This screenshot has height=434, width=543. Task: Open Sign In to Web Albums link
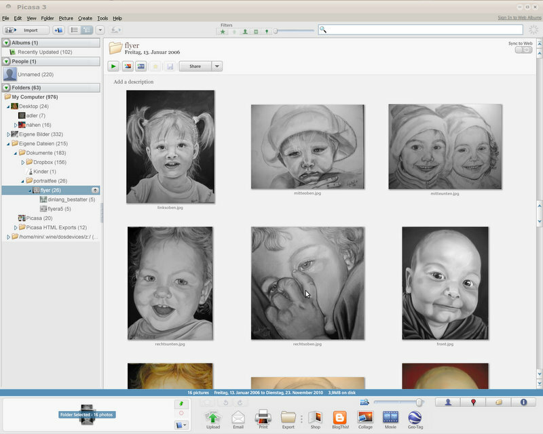click(x=519, y=18)
